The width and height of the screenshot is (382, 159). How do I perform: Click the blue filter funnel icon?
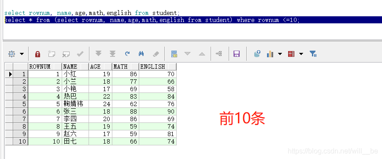pos(313,54)
